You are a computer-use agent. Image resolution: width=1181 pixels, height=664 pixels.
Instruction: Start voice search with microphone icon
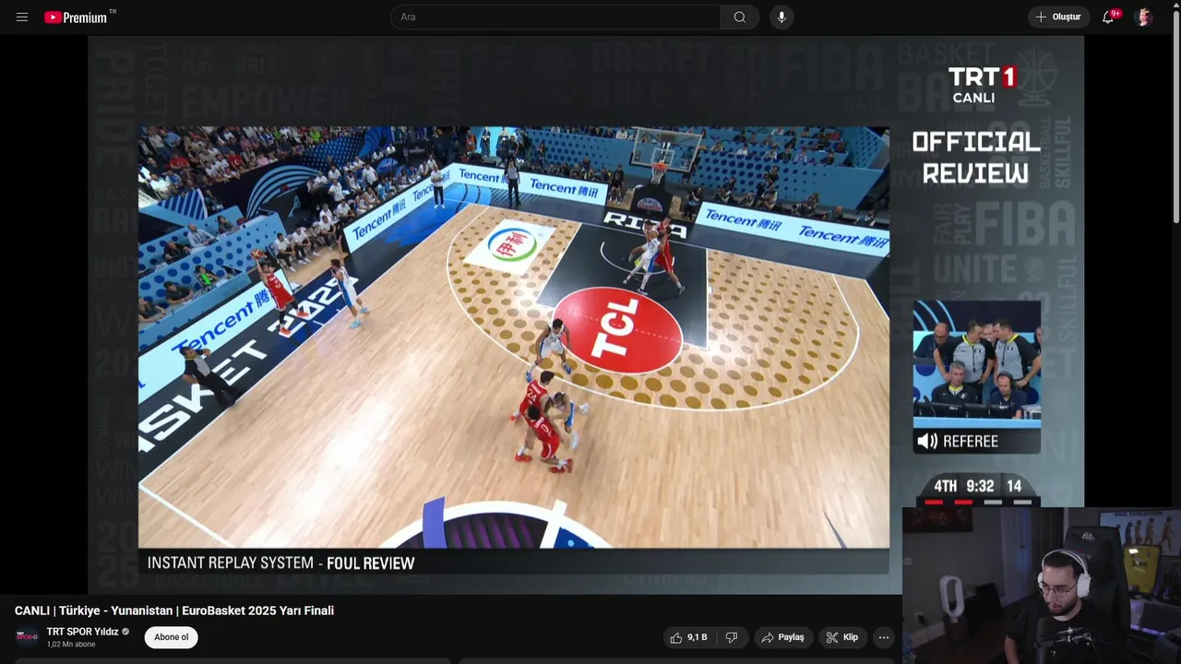(781, 18)
